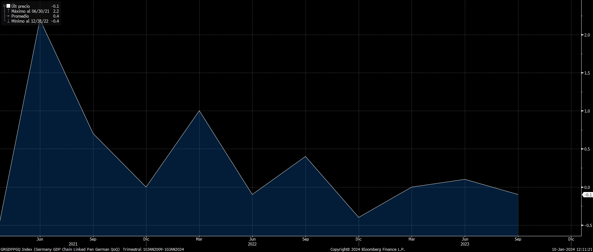
Task: Select the Mínimo al 12/31/22 legend entry
Action: point(30,21)
